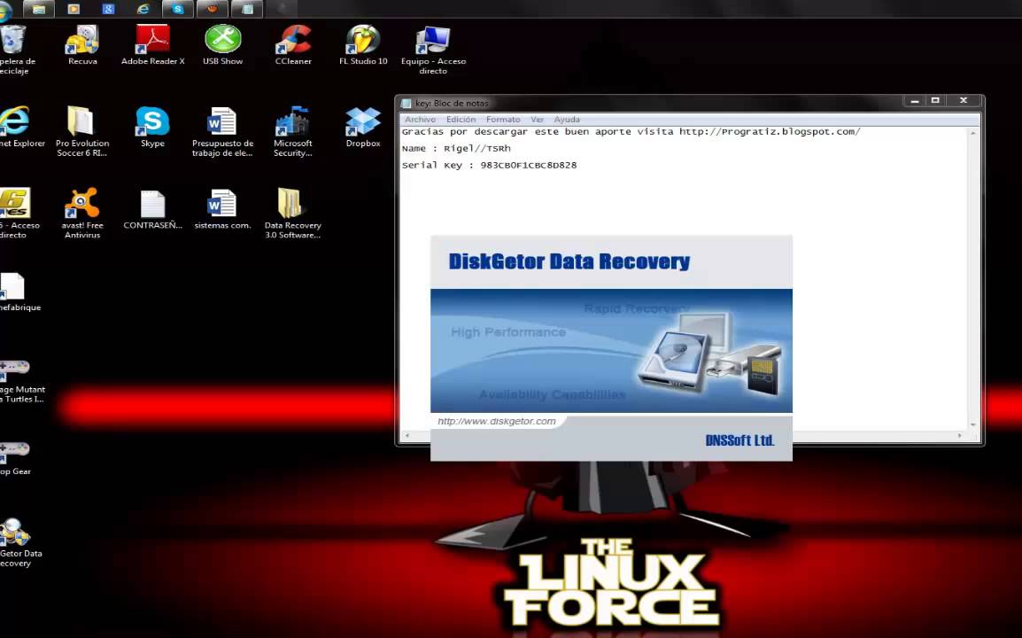
Task: Click the prograriz.blogspot.com URL text
Action: [x=770, y=131]
